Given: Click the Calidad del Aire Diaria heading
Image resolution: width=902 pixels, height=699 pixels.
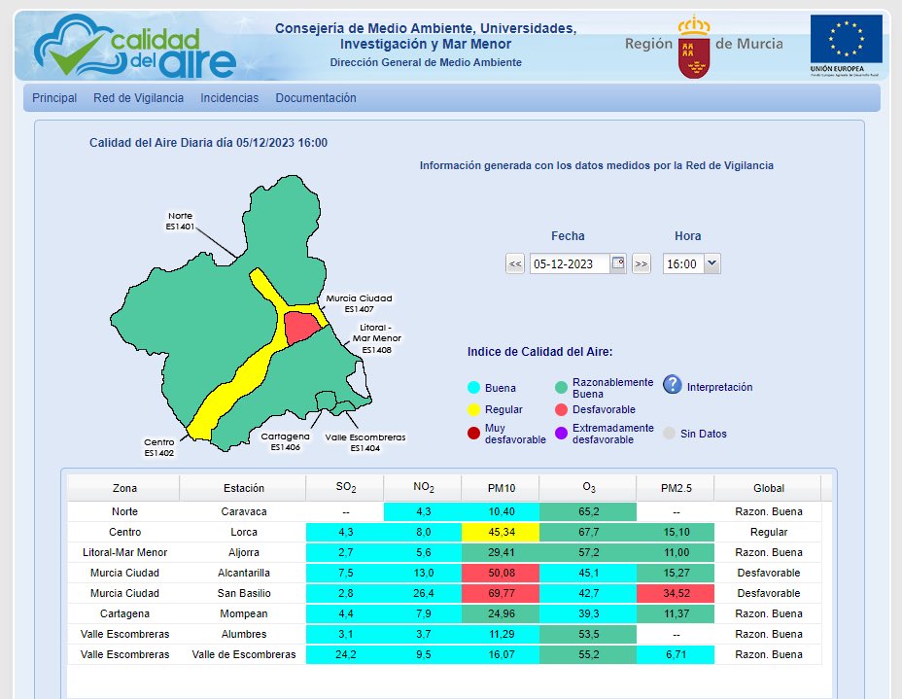Looking at the screenshot, I should (x=208, y=143).
